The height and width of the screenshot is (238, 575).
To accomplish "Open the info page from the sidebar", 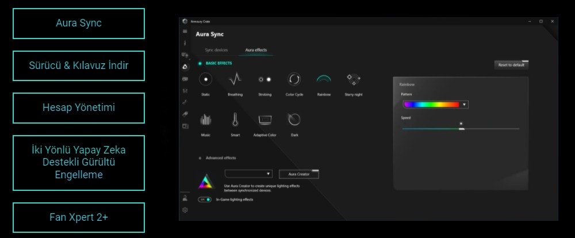I will [185, 43].
